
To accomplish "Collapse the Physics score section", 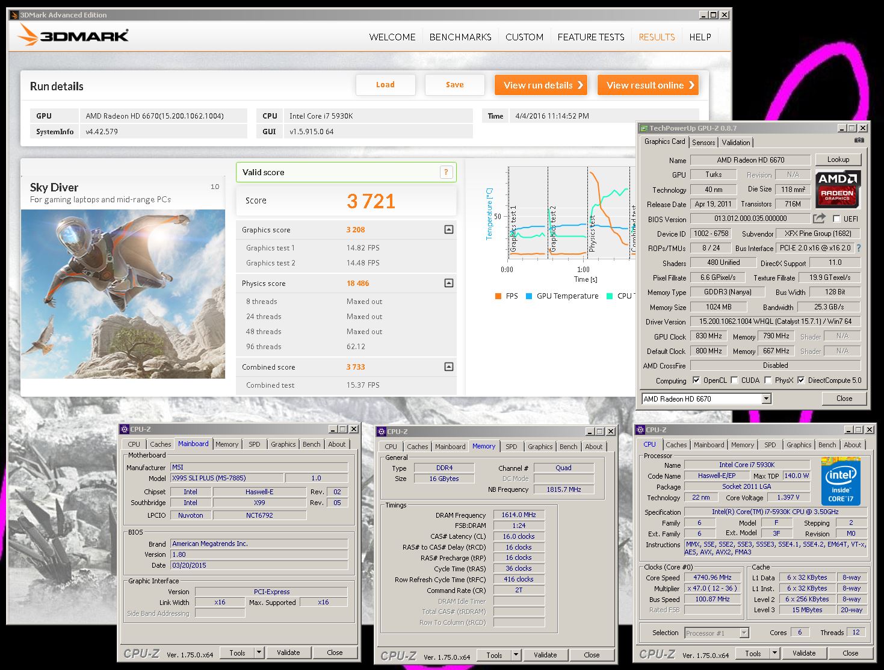I will point(448,283).
